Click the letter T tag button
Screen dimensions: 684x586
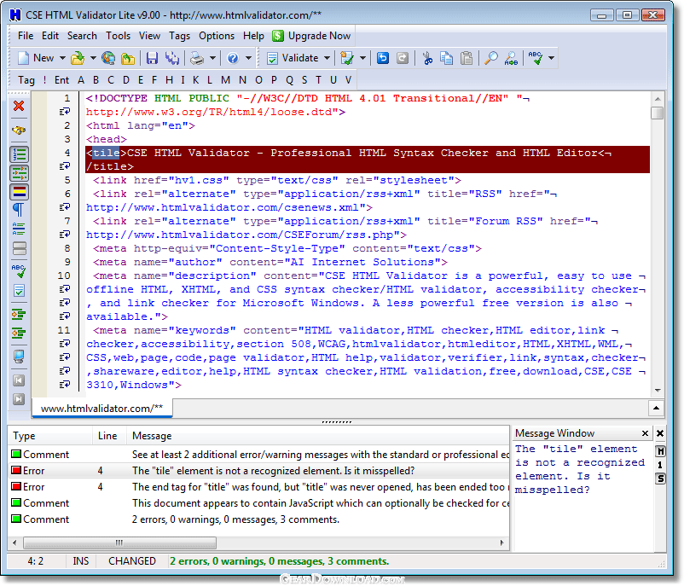(318, 80)
